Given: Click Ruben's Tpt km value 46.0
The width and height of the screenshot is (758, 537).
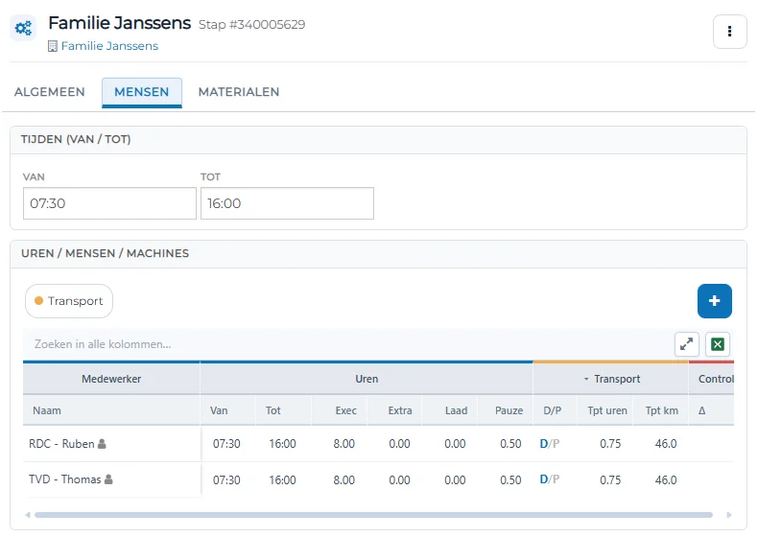Looking at the screenshot, I should tap(666, 444).
